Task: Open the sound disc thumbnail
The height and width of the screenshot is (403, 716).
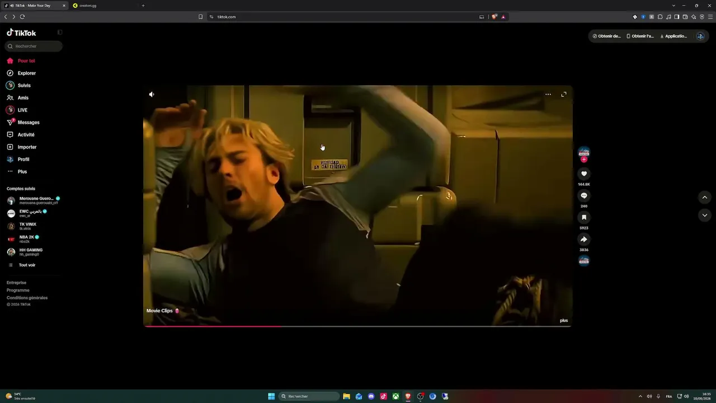Action: (584, 260)
